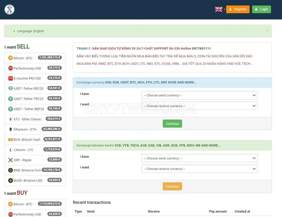Select Ethereum - ETH in the sell list

(x=25, y=129)
